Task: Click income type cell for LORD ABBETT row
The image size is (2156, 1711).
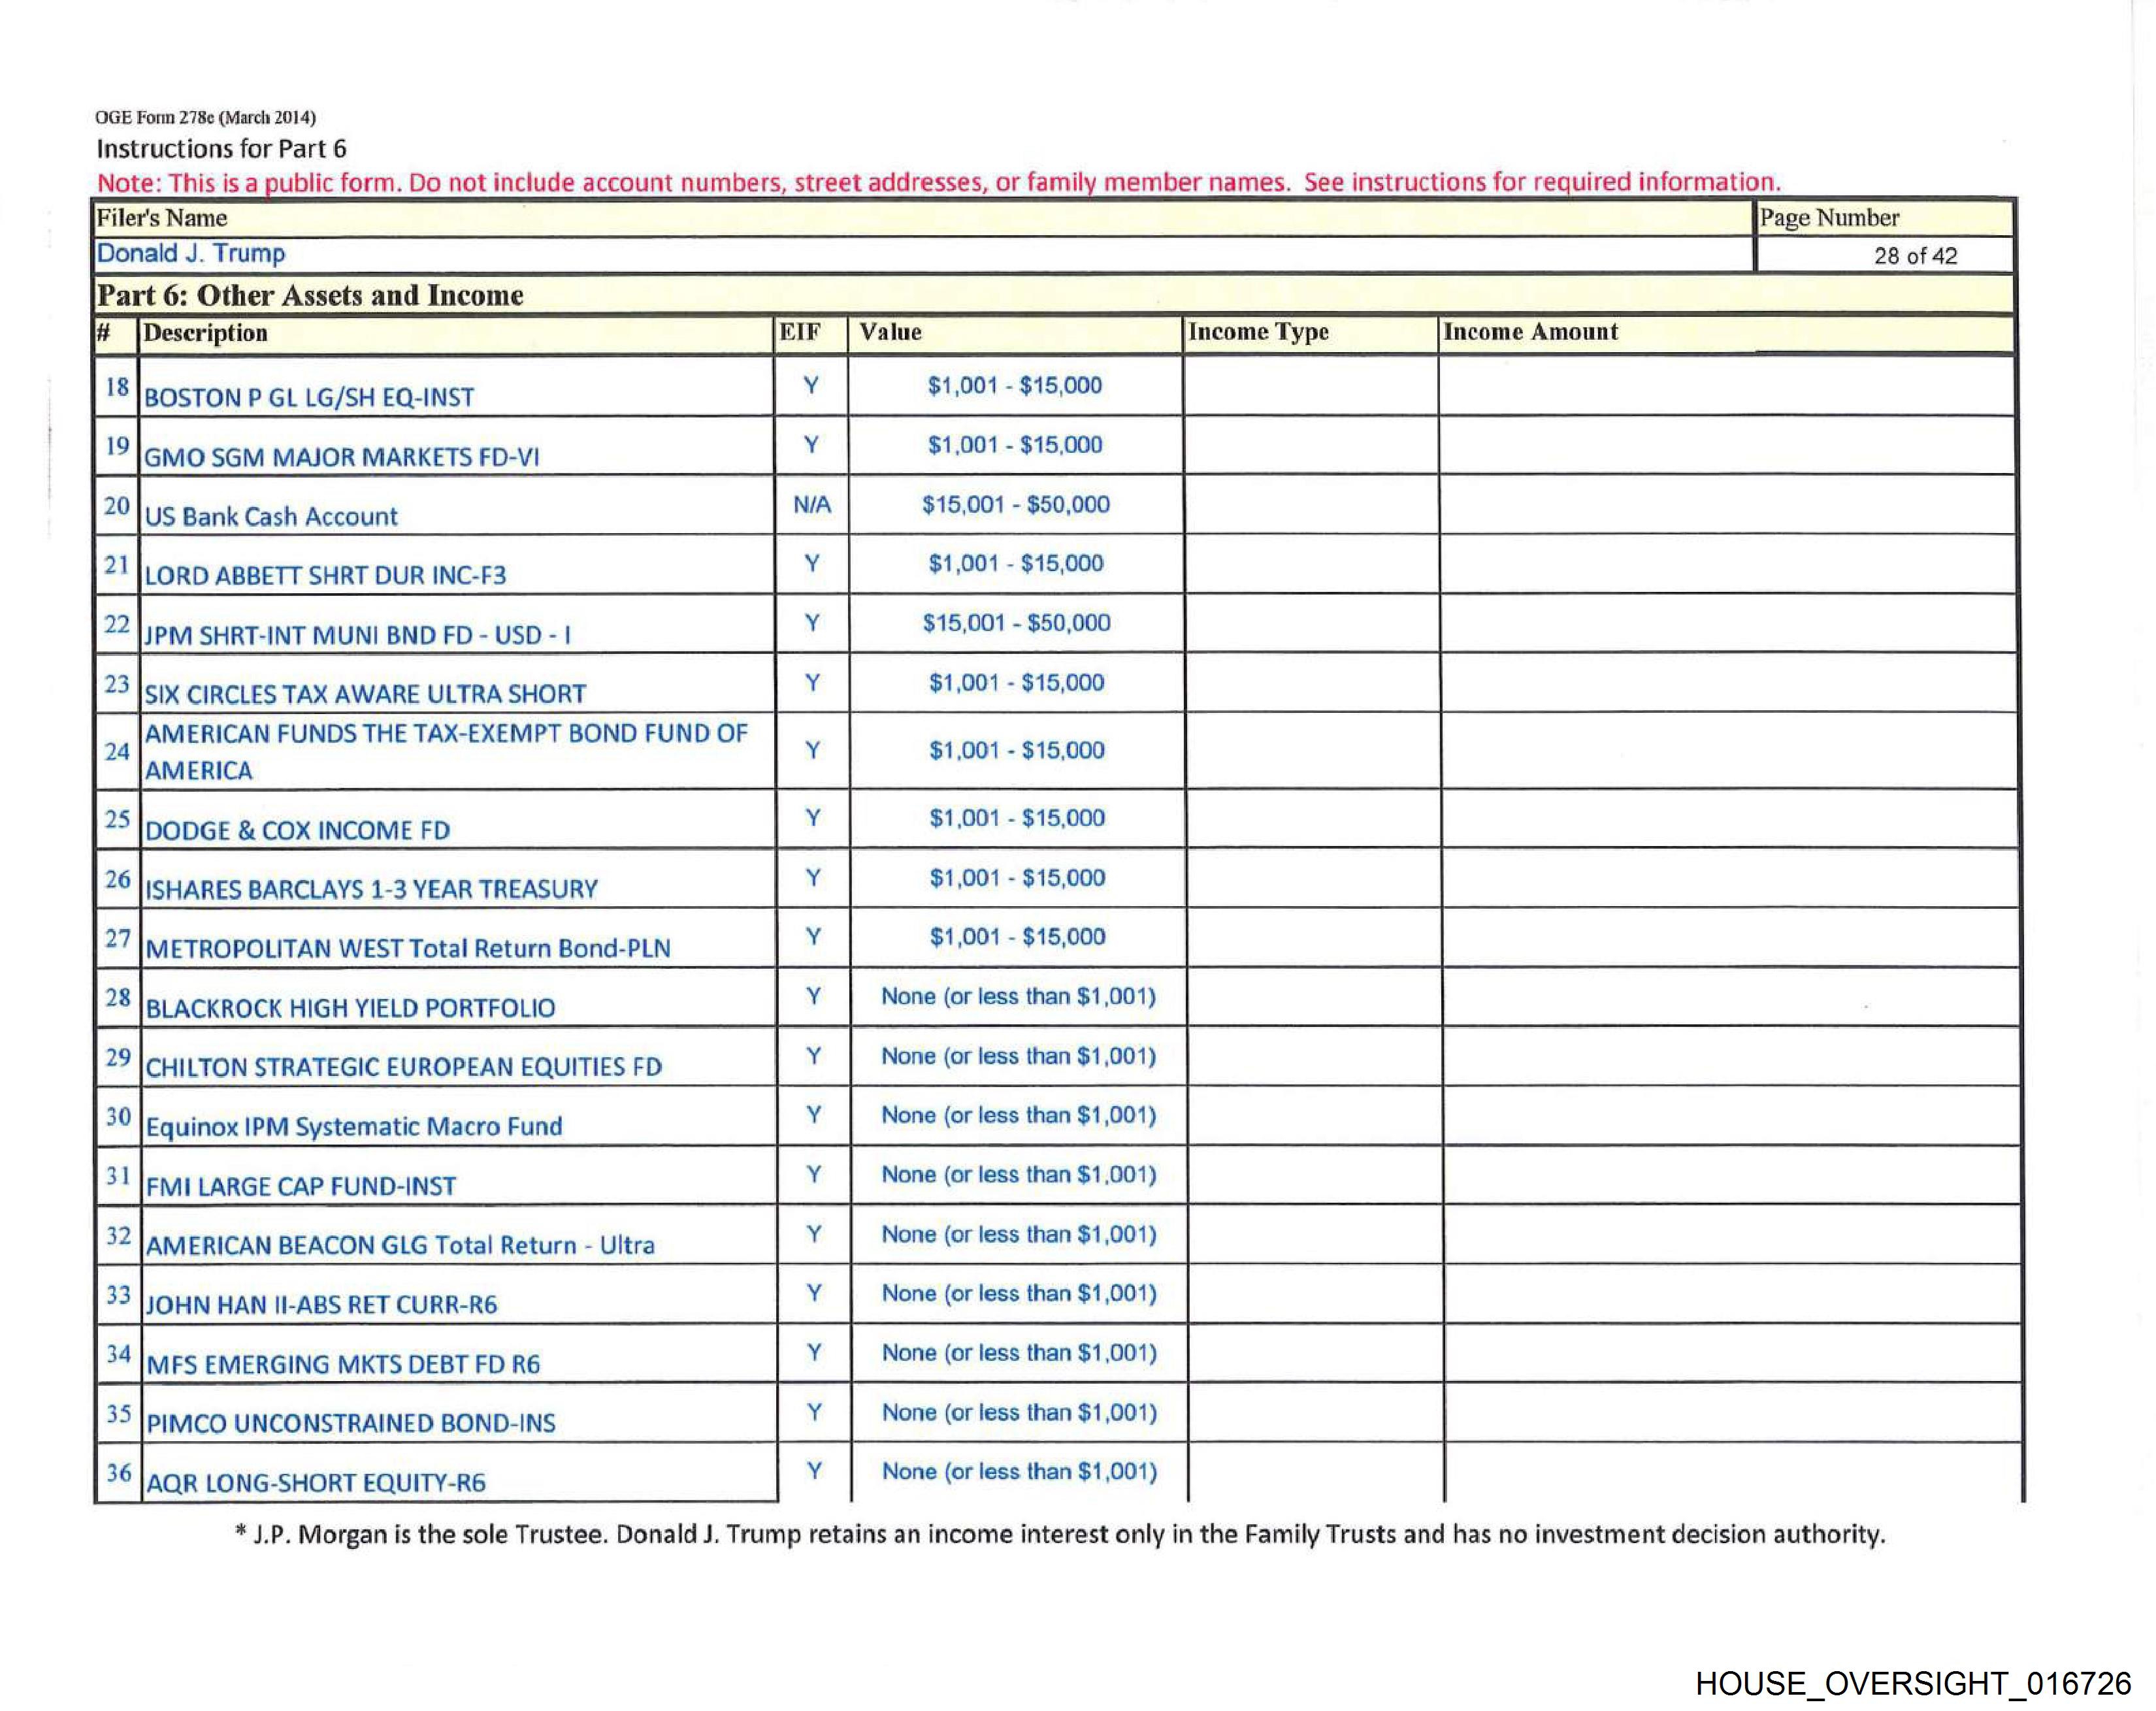Action: [1310, 564]
